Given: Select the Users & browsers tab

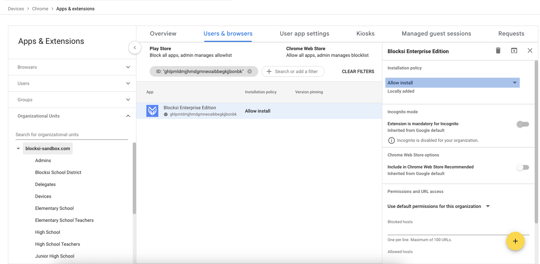Looking at the screenshot, I should [228, 34].
